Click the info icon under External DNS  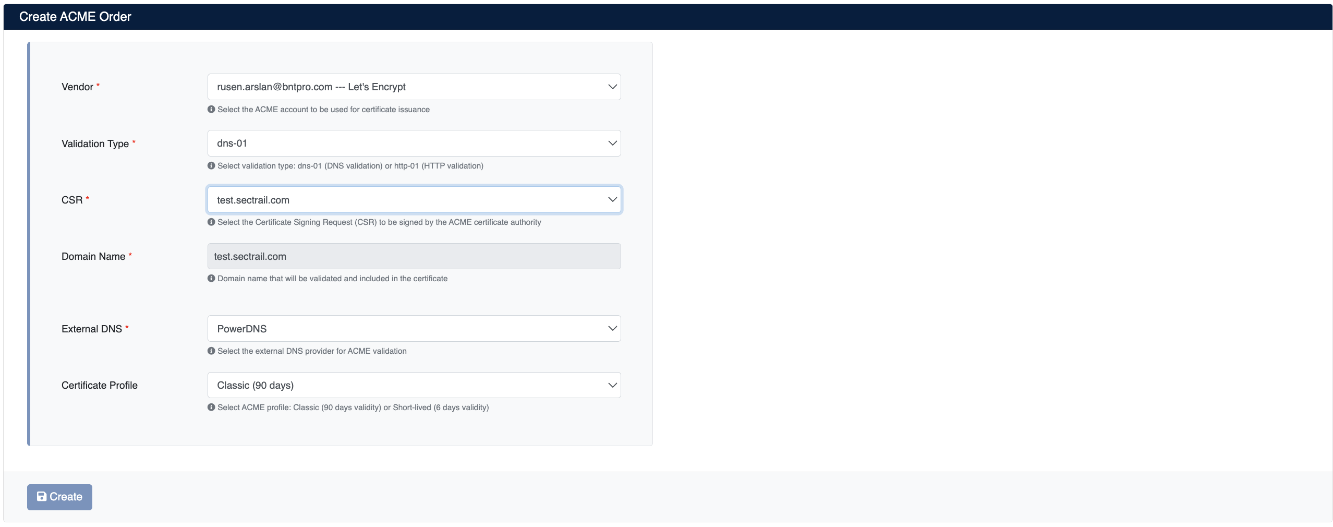coord(211,351)
